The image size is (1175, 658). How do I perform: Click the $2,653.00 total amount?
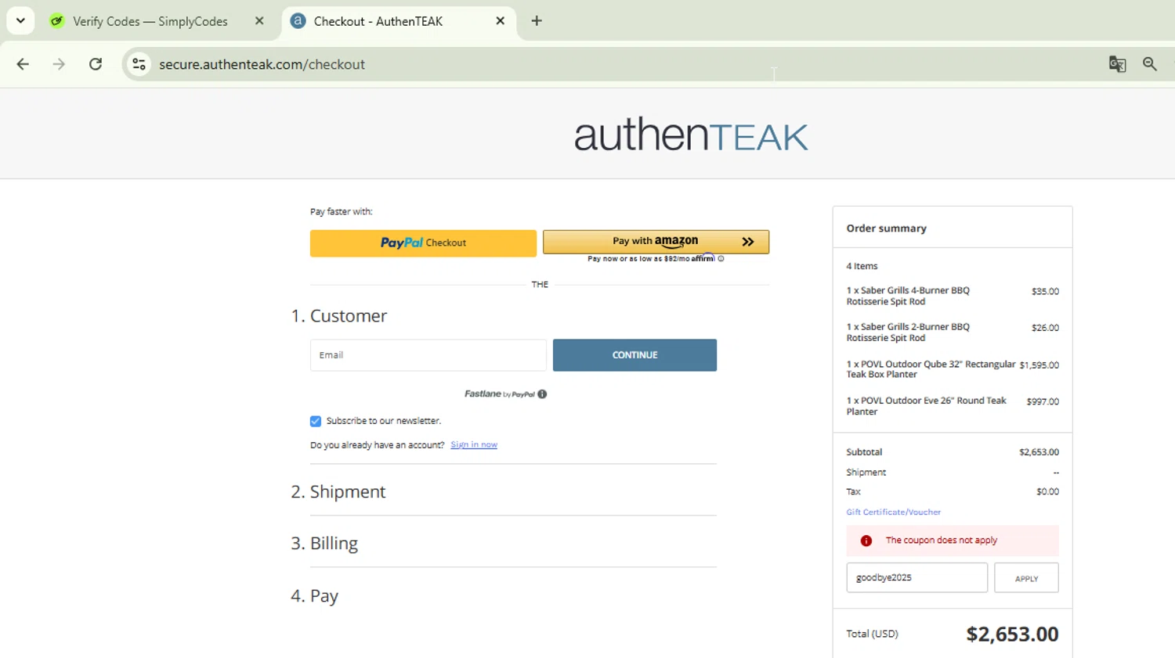click(1012, 634)
